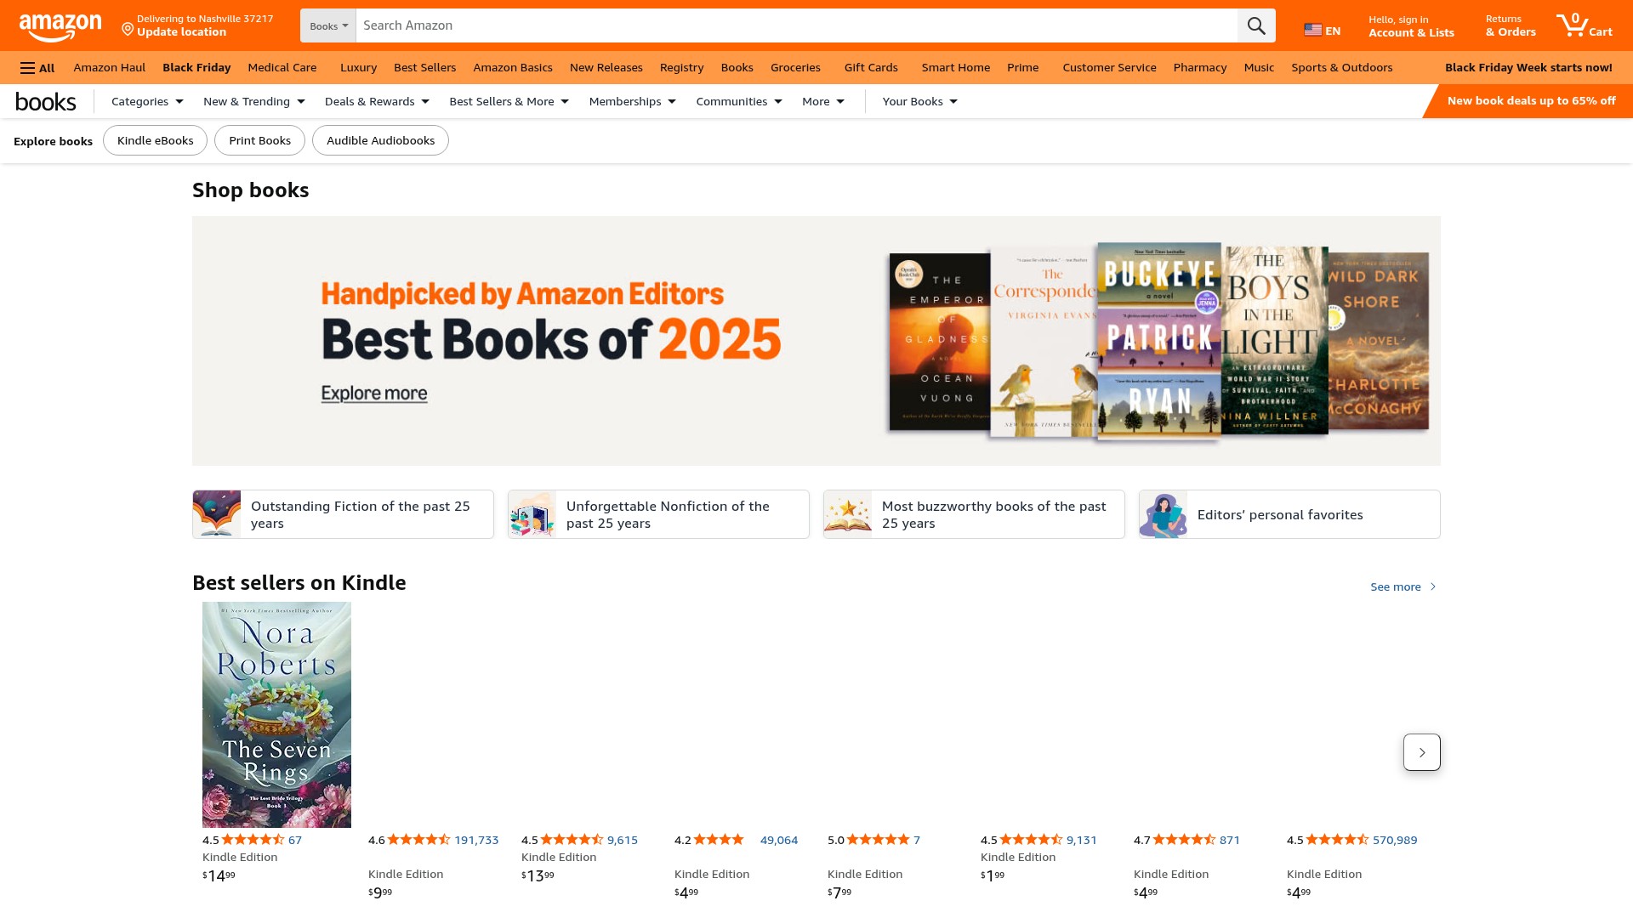Open Groceries in the nav bar
This screenshot has width=1633, height=918.
(x=795, y=67)
